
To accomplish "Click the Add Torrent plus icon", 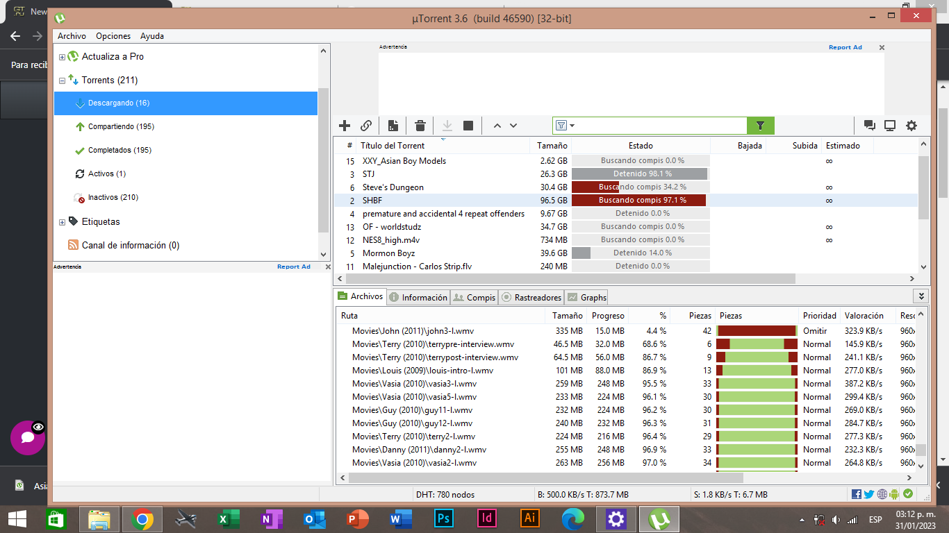I will pyautogui.click(x=345, y=126).
